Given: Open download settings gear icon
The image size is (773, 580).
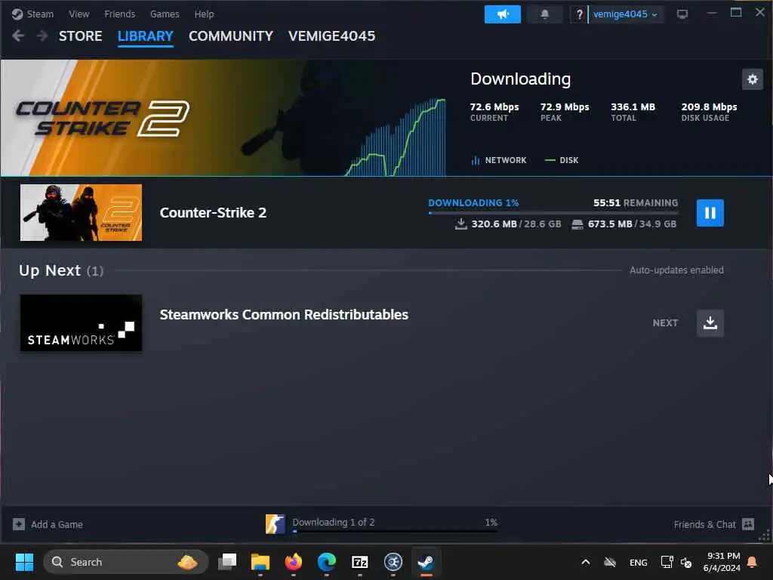Looking at the screenshot, I should 753,79.
